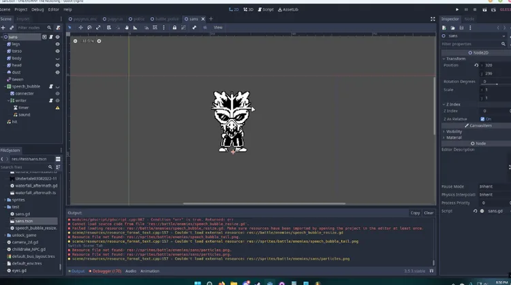This screenshot has height=285, width=511.
Task: Zoom in the viewport with plus icon
Action: click(99, 41)
